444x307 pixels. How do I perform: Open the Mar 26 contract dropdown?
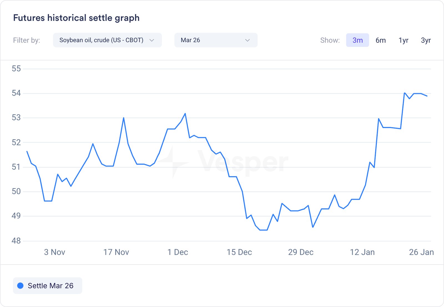(216, 40)
